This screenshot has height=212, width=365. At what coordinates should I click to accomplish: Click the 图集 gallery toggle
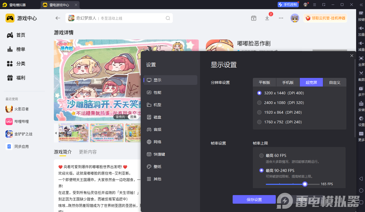tap(133, 117)
